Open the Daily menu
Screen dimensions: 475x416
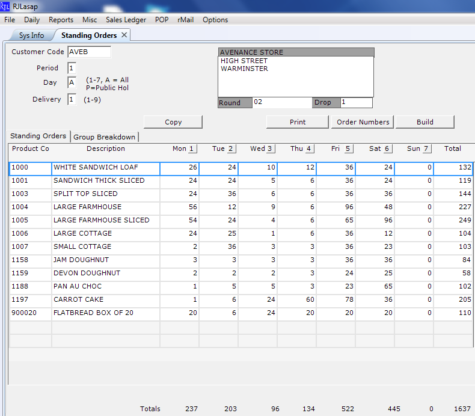(32, 20)
